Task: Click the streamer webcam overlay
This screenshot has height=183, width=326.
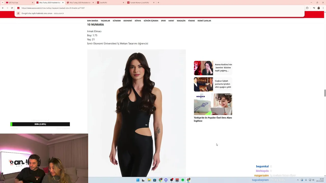Action: tap(44, 158)
